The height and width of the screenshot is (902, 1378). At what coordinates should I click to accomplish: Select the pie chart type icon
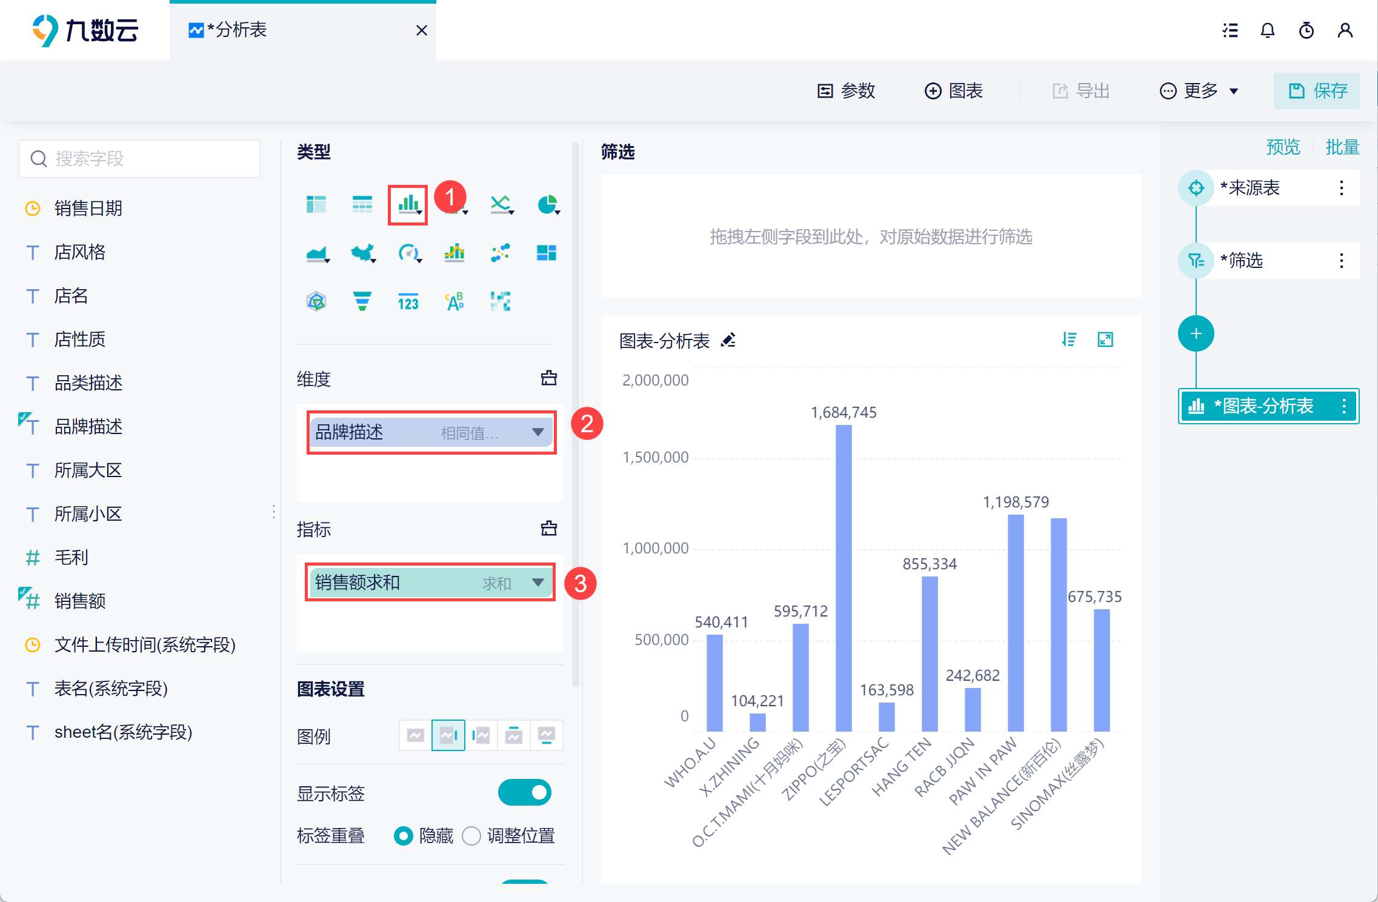pyautogui.click(x=547, y=205)
